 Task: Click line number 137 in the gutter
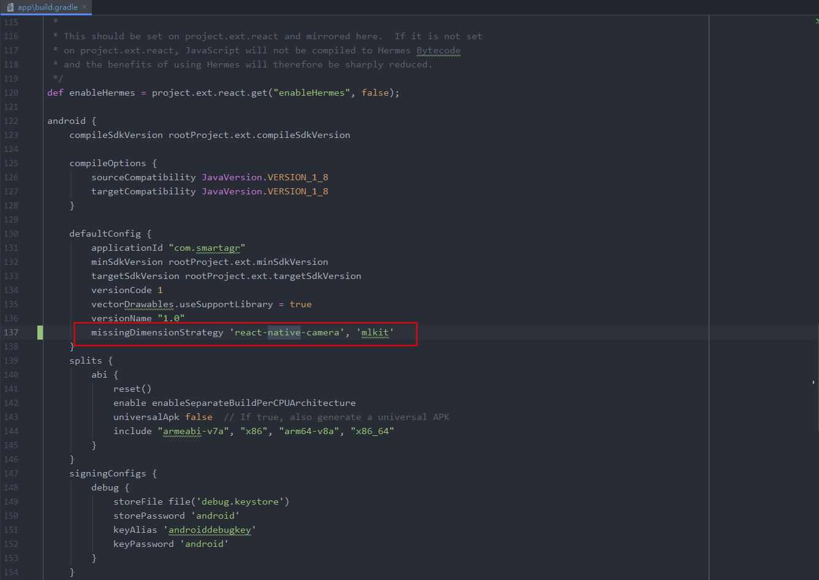click(x=11, y=332)
